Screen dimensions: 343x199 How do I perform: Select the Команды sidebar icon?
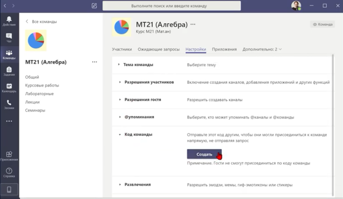(9, 54)
